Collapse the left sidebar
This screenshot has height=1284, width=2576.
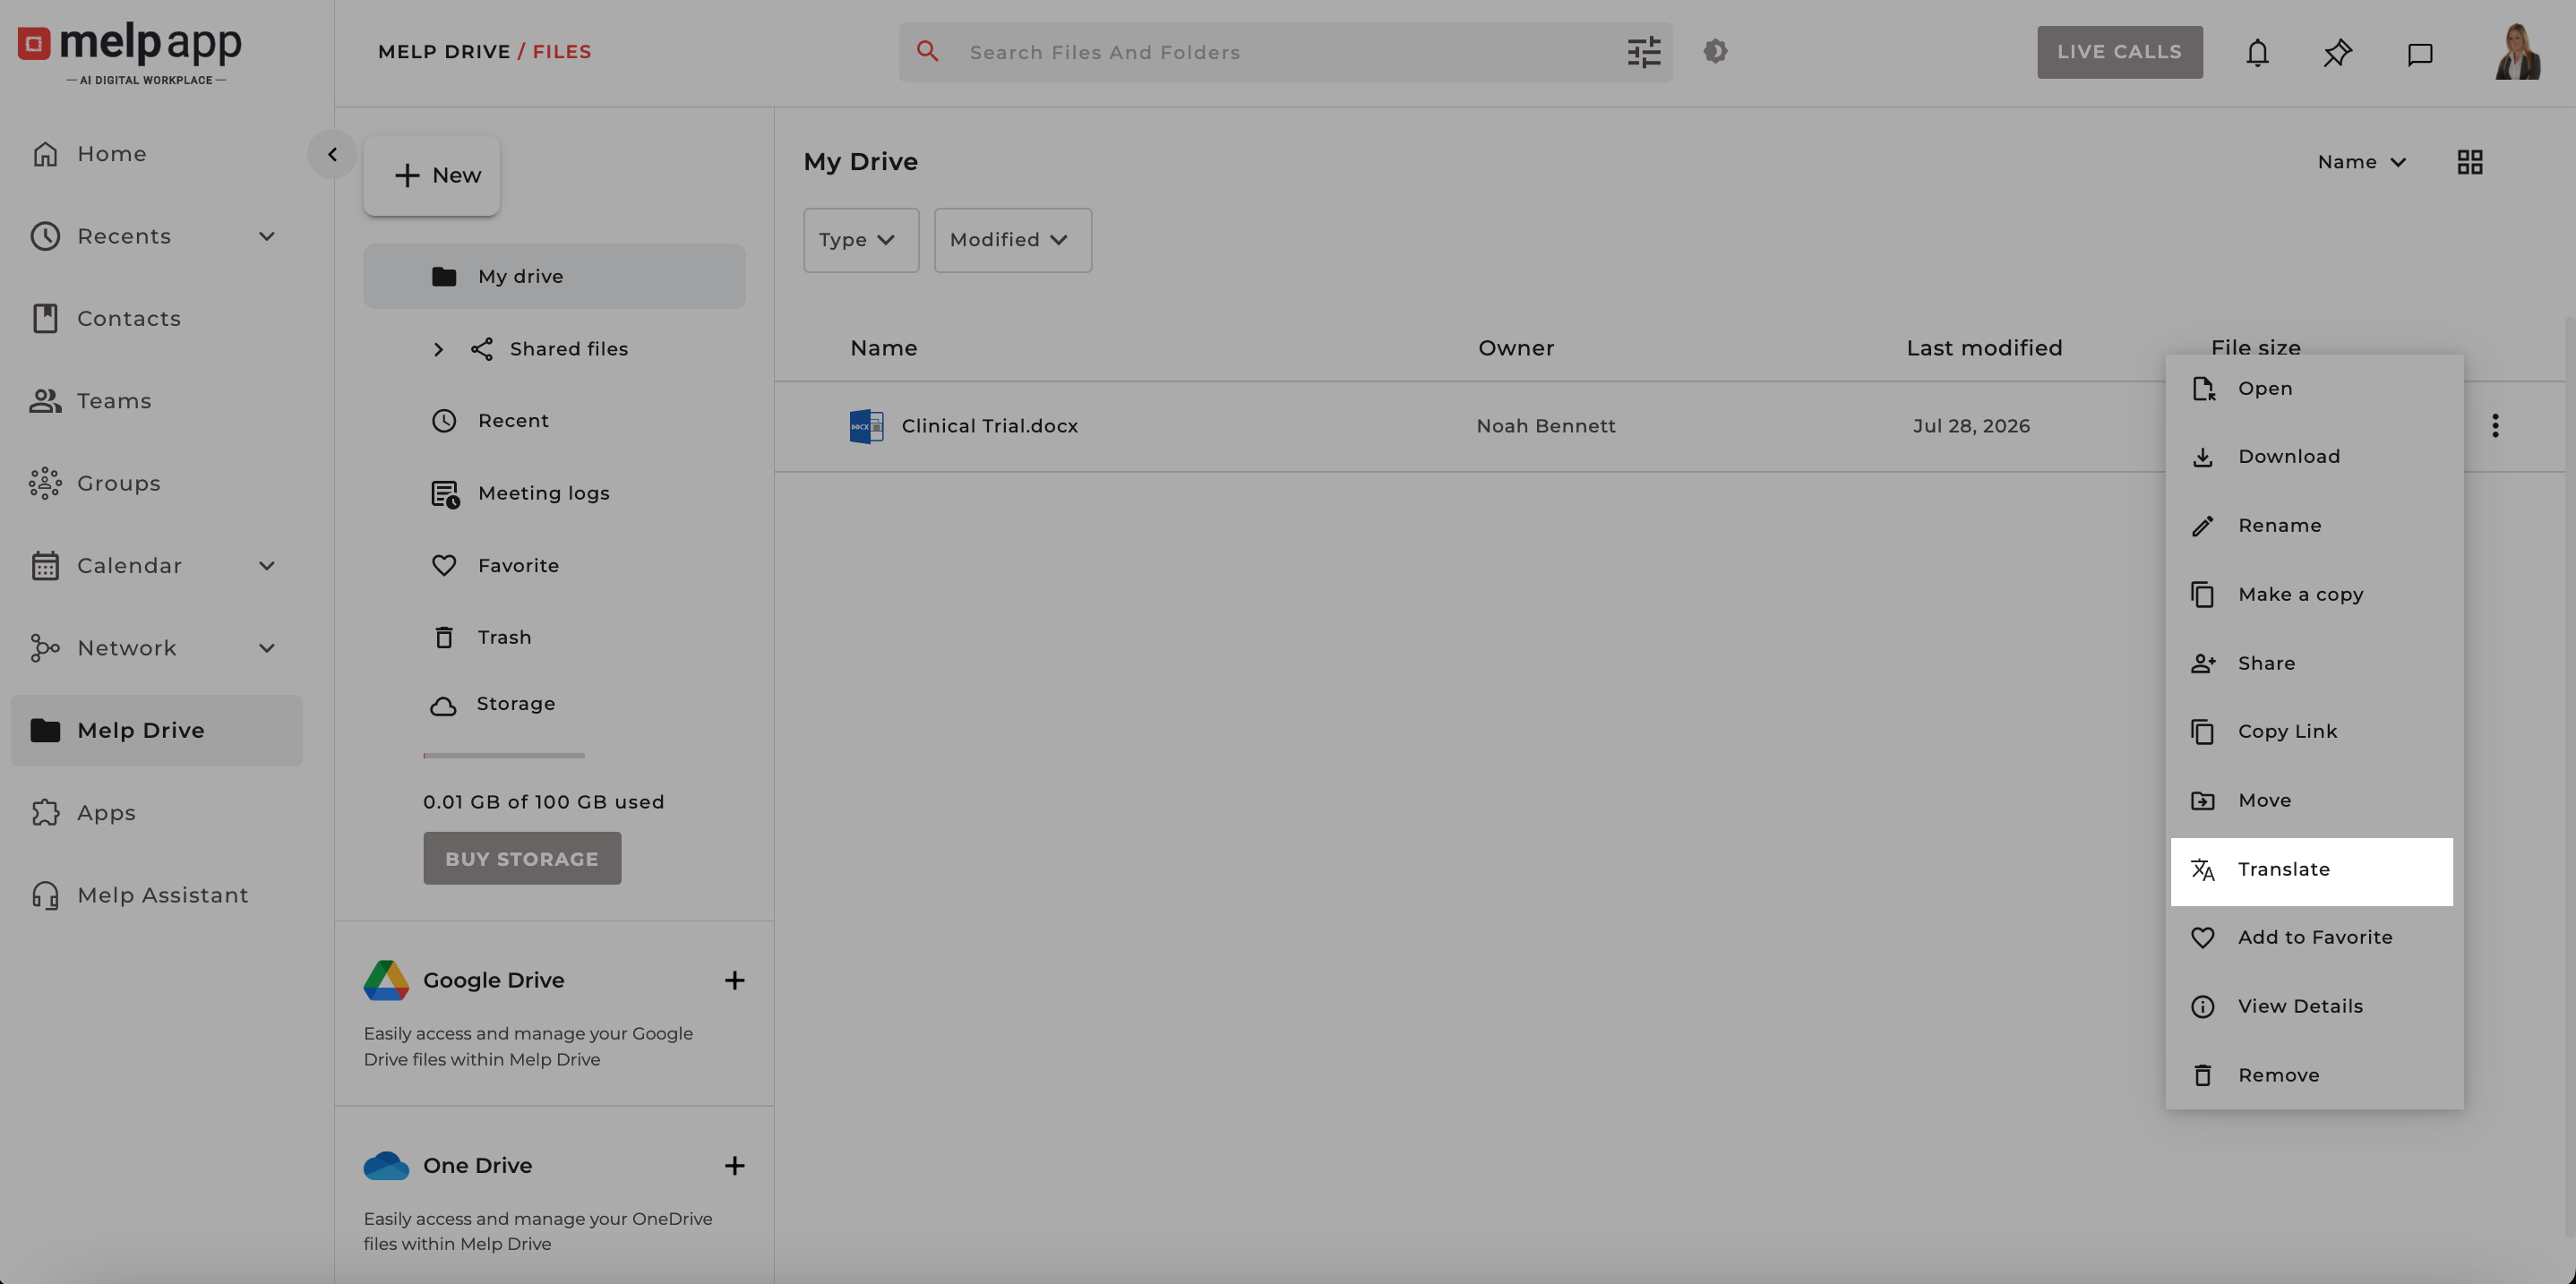[x=332, y=154]
